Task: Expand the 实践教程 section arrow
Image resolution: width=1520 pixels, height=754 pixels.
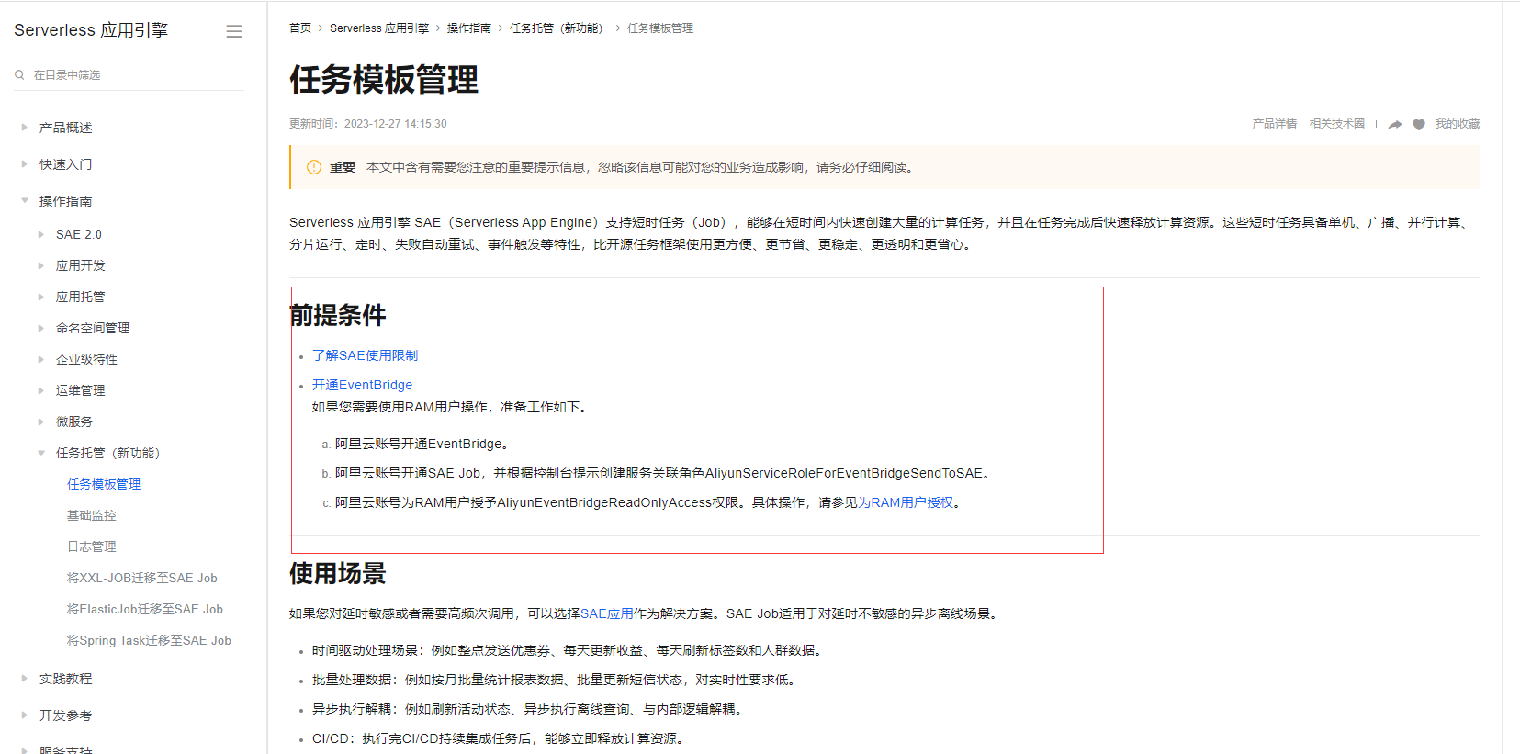Action: coord(24,679)
